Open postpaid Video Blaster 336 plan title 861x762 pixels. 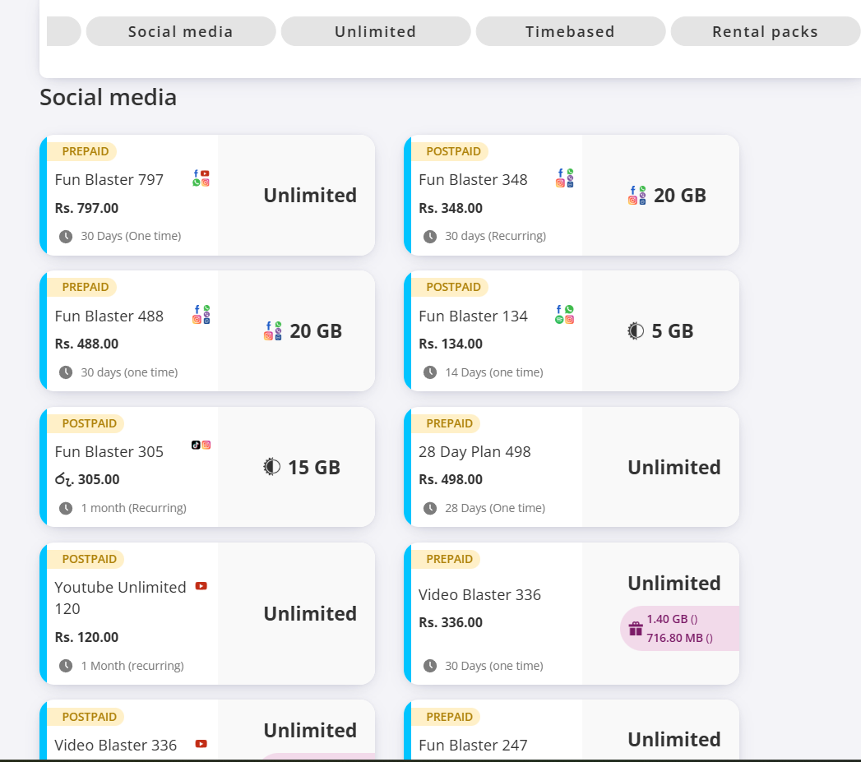click(x=116, y=745)
